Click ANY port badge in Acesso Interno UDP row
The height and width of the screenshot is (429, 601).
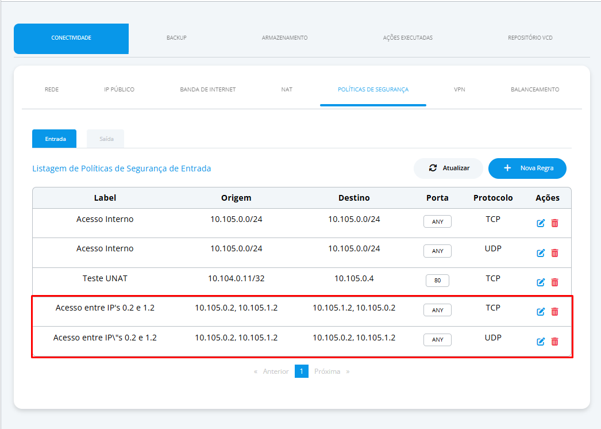[437, 251]
